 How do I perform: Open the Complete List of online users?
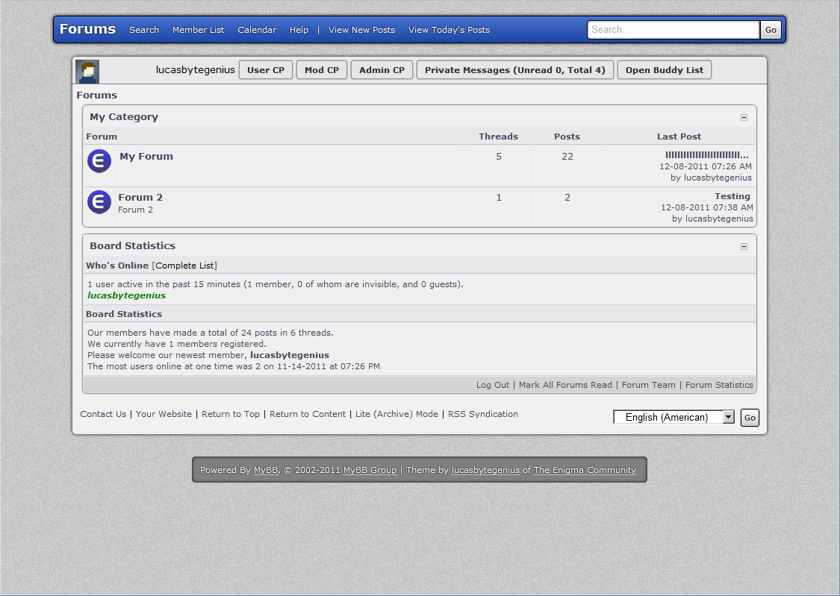click(x=185, y=266)
